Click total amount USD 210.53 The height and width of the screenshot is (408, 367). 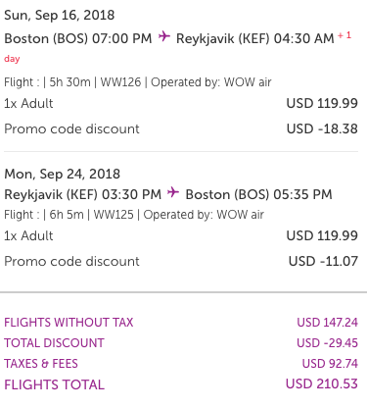pyautogui.click(x=322, y=383)
